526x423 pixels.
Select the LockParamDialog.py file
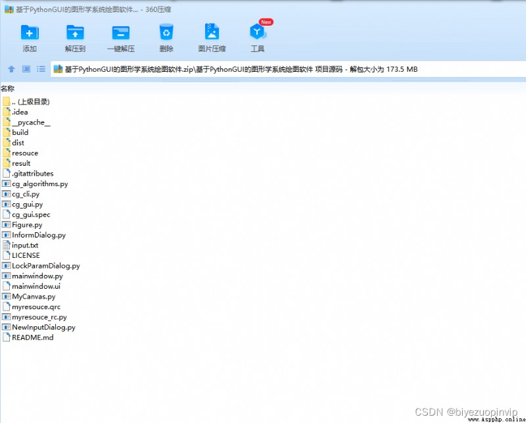tap(41, 266)
